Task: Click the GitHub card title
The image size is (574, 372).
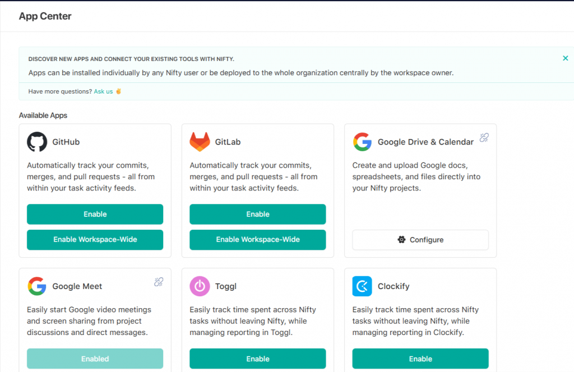Action: click(x=66, y=142)
